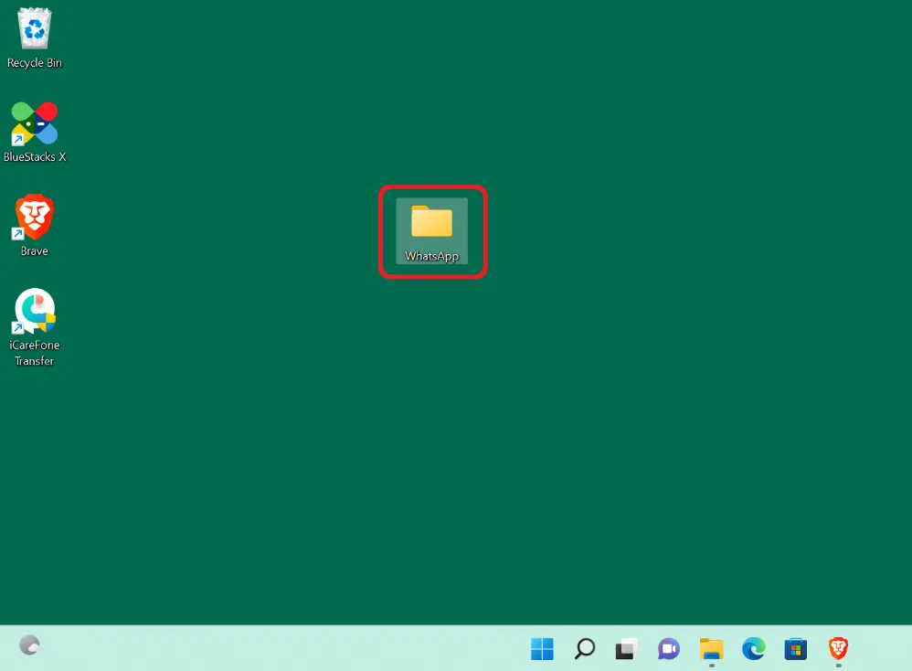Switch to Brave in the taskbar
The height and width of the screenshot is (671, 912).
838,649
